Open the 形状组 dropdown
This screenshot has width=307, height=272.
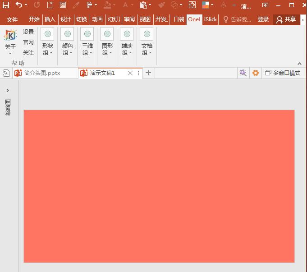(x=47, y=42)
